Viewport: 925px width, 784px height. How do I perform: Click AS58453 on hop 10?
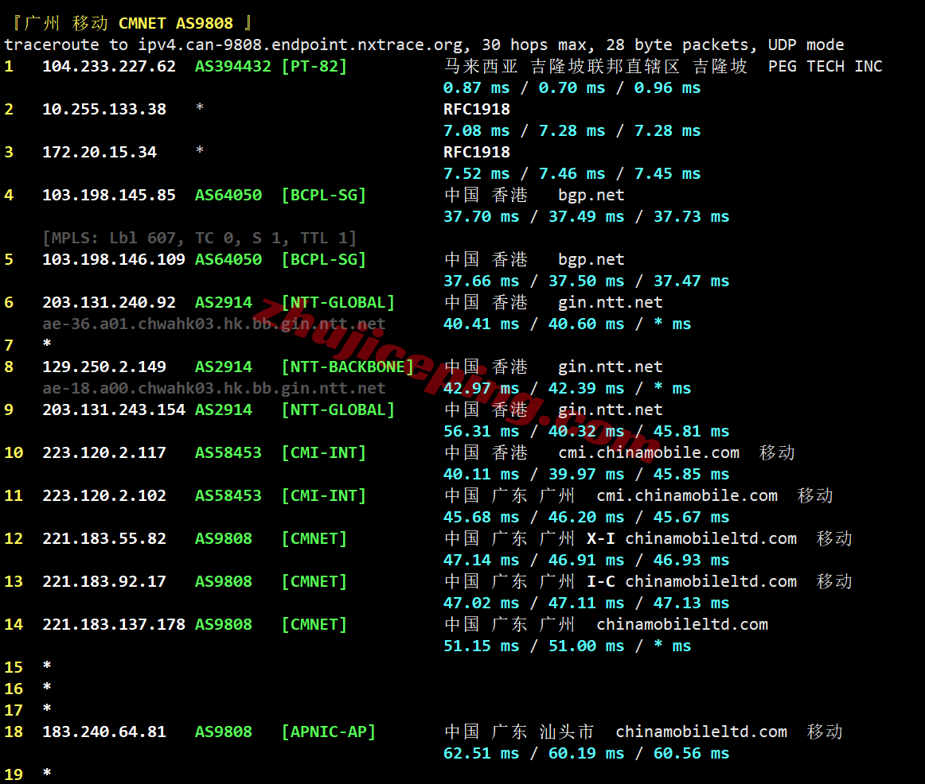coord(228,452)
